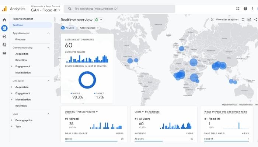
Task: Open the GA4 - Flood-It! property selector
Action: tap(46, 10)
